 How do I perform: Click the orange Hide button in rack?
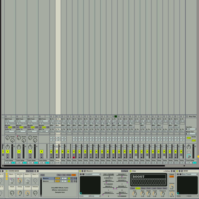74,175
